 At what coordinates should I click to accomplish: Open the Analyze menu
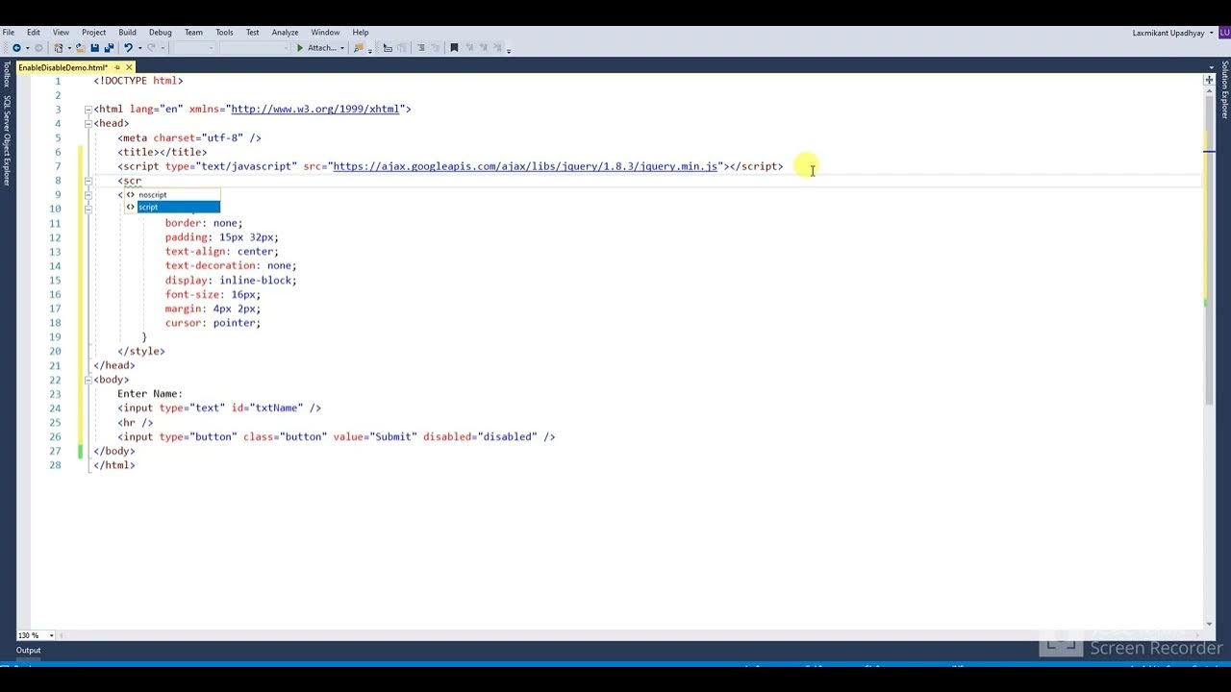pyautogui.click(x=285, y=33)
